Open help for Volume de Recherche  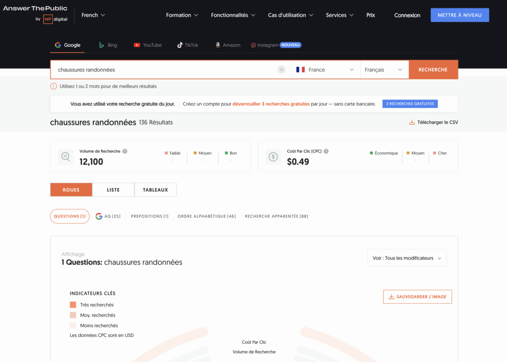tap(125, 151)
